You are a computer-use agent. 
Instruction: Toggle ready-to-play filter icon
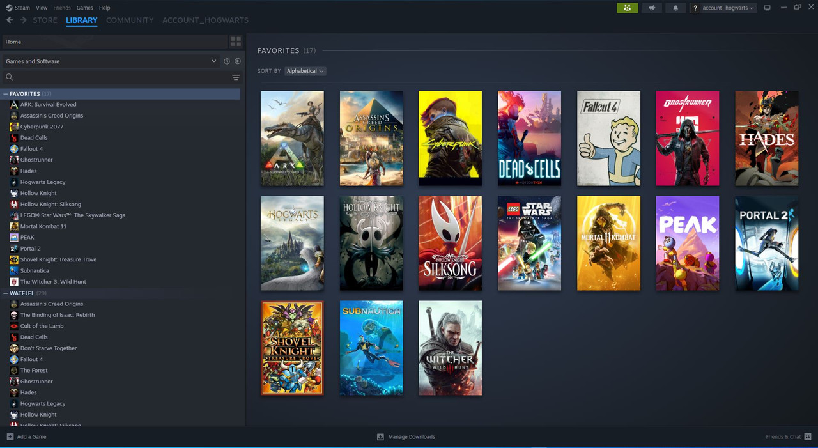[x=237, y=61]
